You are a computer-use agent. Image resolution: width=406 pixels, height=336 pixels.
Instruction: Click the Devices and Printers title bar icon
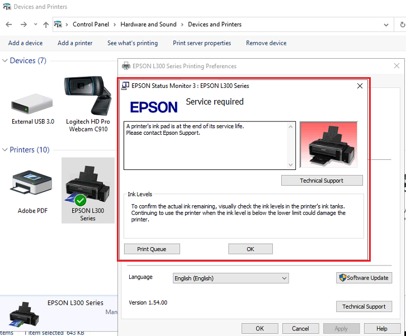[x=7, y=7]
